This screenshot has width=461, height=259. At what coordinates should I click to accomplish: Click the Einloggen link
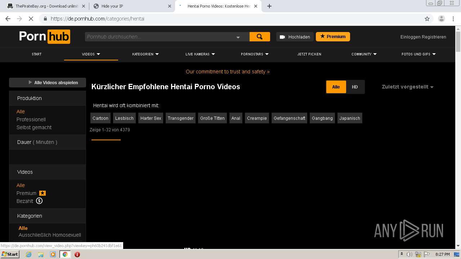(x=411, y=37)
